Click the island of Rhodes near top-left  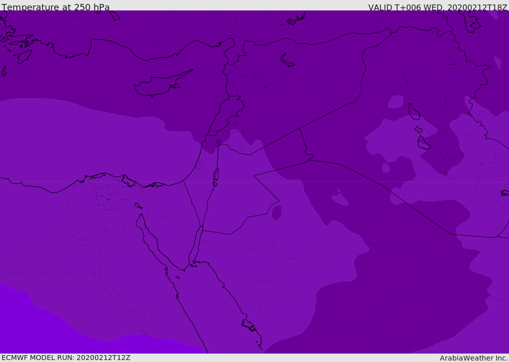(24, 57)
